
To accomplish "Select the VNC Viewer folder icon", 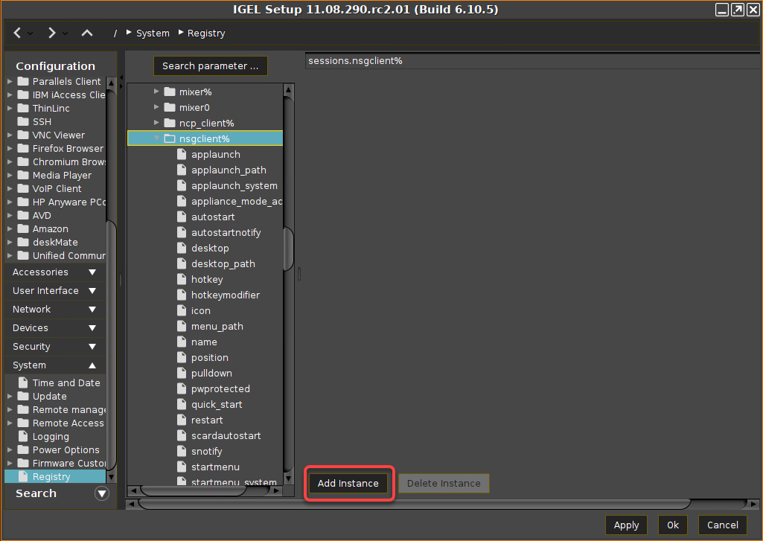I will pos(23,135).
